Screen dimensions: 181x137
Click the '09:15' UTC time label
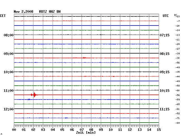[165, 72]
